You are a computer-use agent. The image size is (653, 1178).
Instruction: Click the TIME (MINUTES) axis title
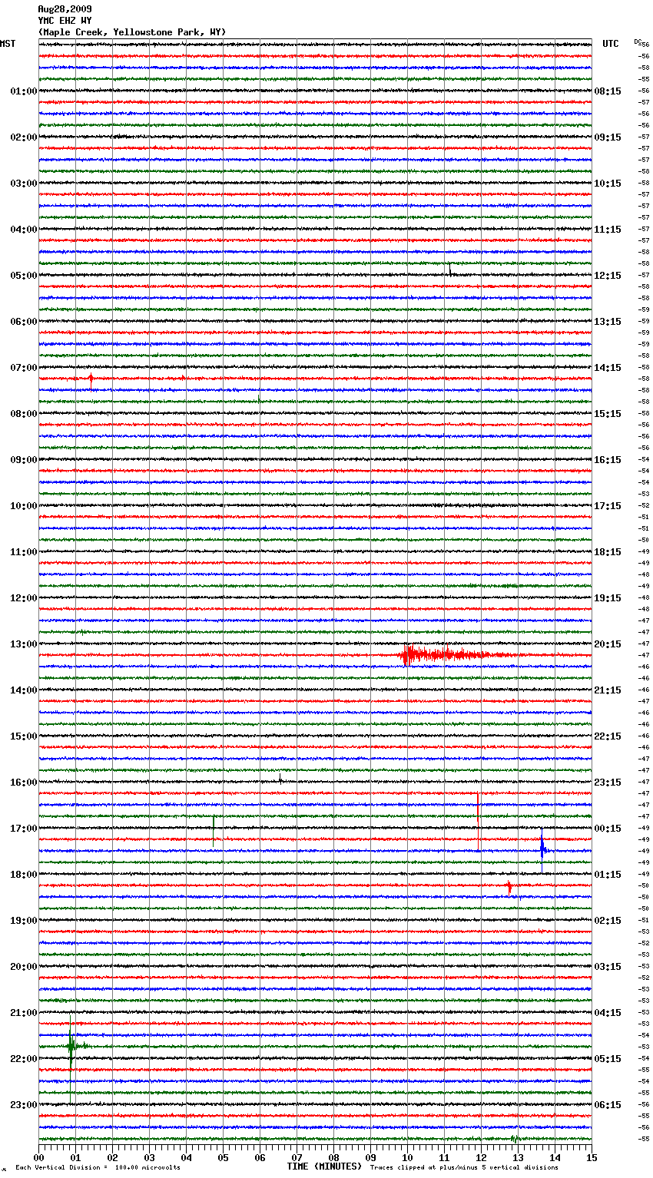pyautogui.click(x=324, y=1166)
